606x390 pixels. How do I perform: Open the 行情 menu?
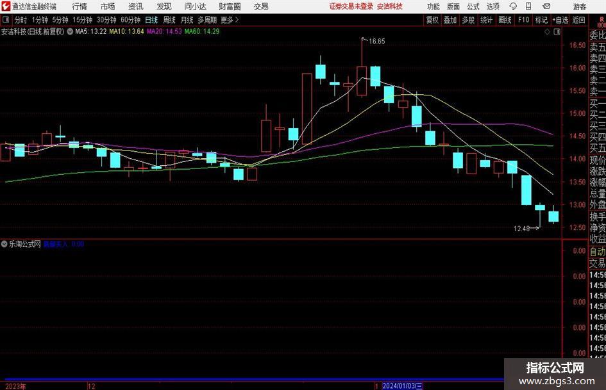[80, 6]
